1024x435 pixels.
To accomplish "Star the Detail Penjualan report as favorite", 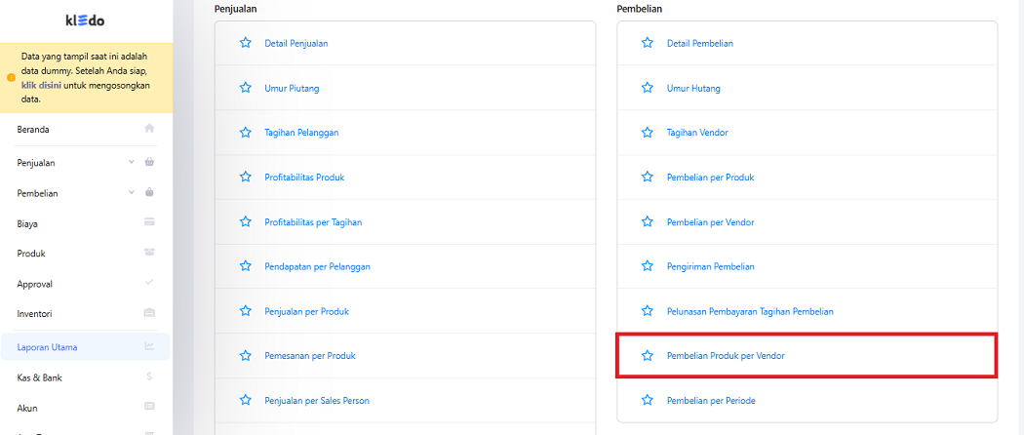I will pyautogui.click(x=246, y=43).
